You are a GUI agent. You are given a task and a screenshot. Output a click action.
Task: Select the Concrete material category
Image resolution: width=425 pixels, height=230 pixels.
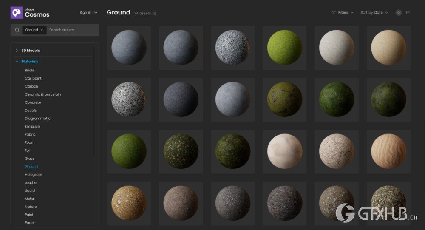click(33, 102)
